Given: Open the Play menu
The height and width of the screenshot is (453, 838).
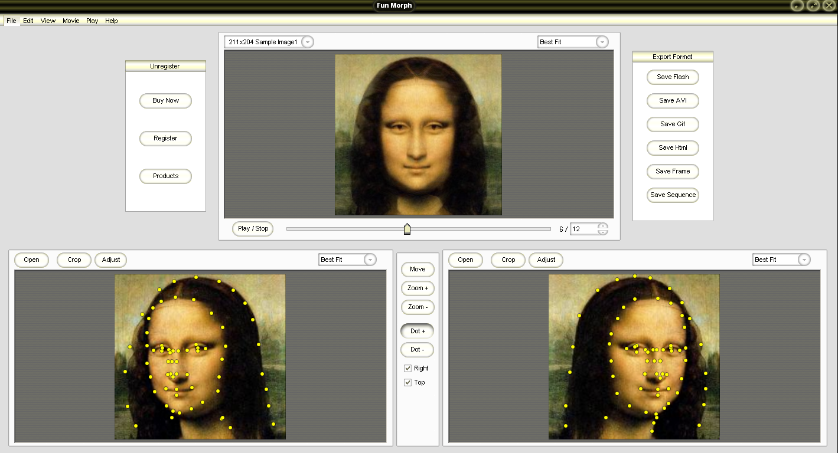Looking at the screenshot, I should [92, 21].
